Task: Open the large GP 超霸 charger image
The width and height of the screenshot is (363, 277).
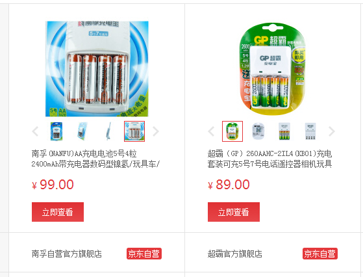Action: (x=273, y=69)
